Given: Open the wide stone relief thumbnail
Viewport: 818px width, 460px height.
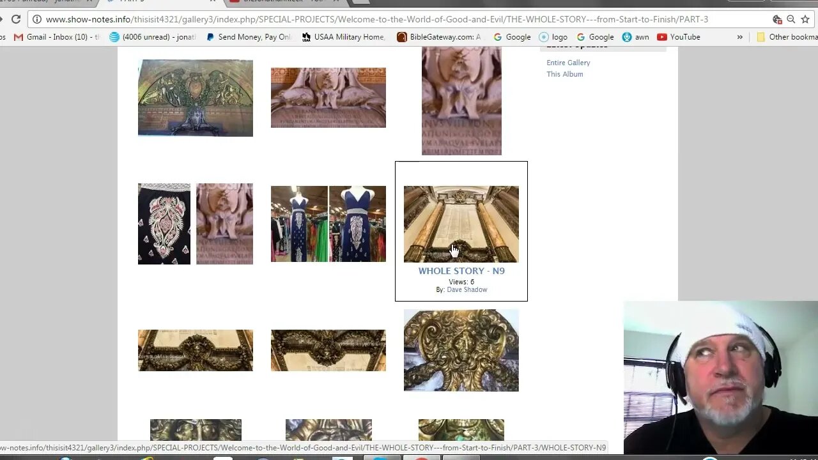Looking at the screenshot, I should [x=328, y=98].
